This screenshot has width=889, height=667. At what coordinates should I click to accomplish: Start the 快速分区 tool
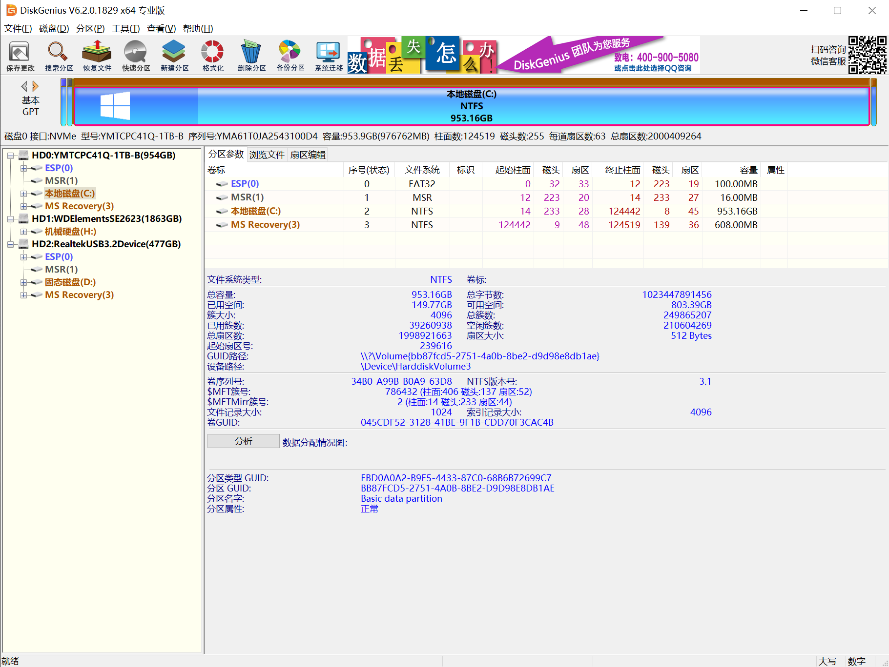[x=136, y=56]
